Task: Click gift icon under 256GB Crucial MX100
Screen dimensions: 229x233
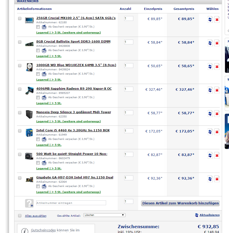Action: coord(44,27)
